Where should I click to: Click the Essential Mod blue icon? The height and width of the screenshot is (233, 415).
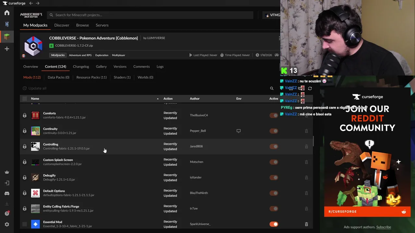(x=35, y=224)
